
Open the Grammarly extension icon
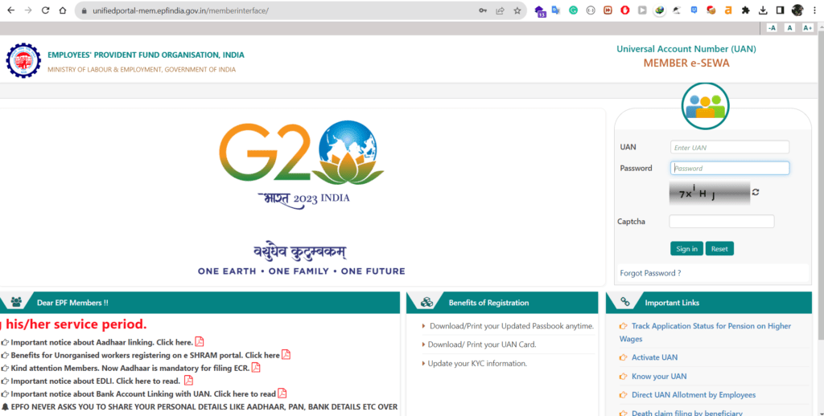click(573, 10)
